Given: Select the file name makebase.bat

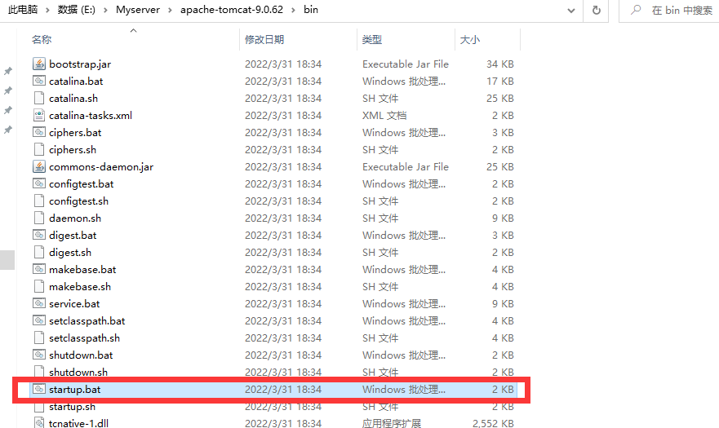Looking at the screenshot, I should (82, 270).
